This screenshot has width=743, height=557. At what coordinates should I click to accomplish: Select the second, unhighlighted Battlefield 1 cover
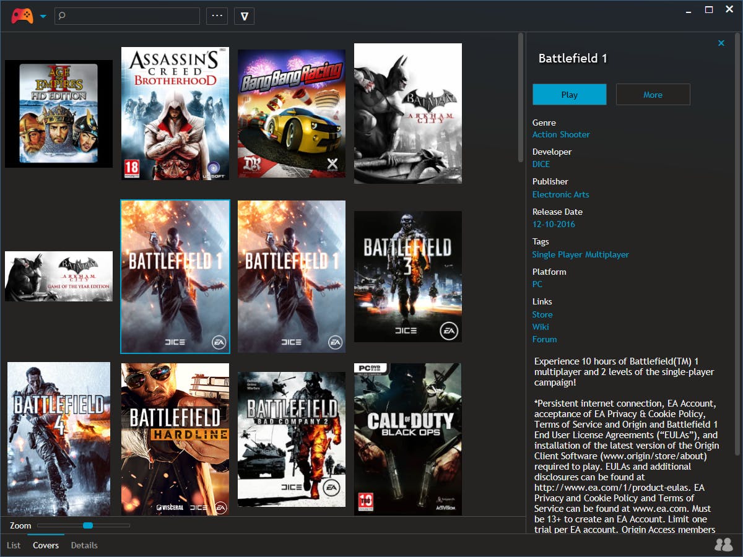click(292, 277)
